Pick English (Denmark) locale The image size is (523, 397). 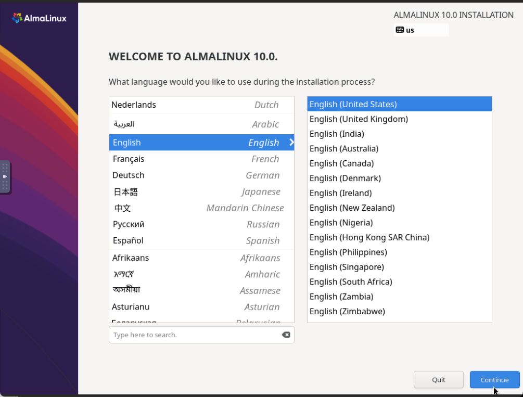(x=399, y=178)
